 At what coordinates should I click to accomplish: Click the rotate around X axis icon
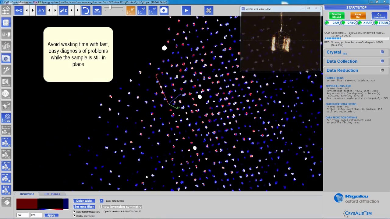[19, 11]
